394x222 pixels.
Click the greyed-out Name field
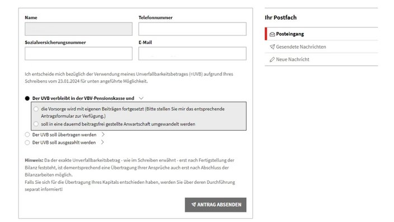point(78,29)
